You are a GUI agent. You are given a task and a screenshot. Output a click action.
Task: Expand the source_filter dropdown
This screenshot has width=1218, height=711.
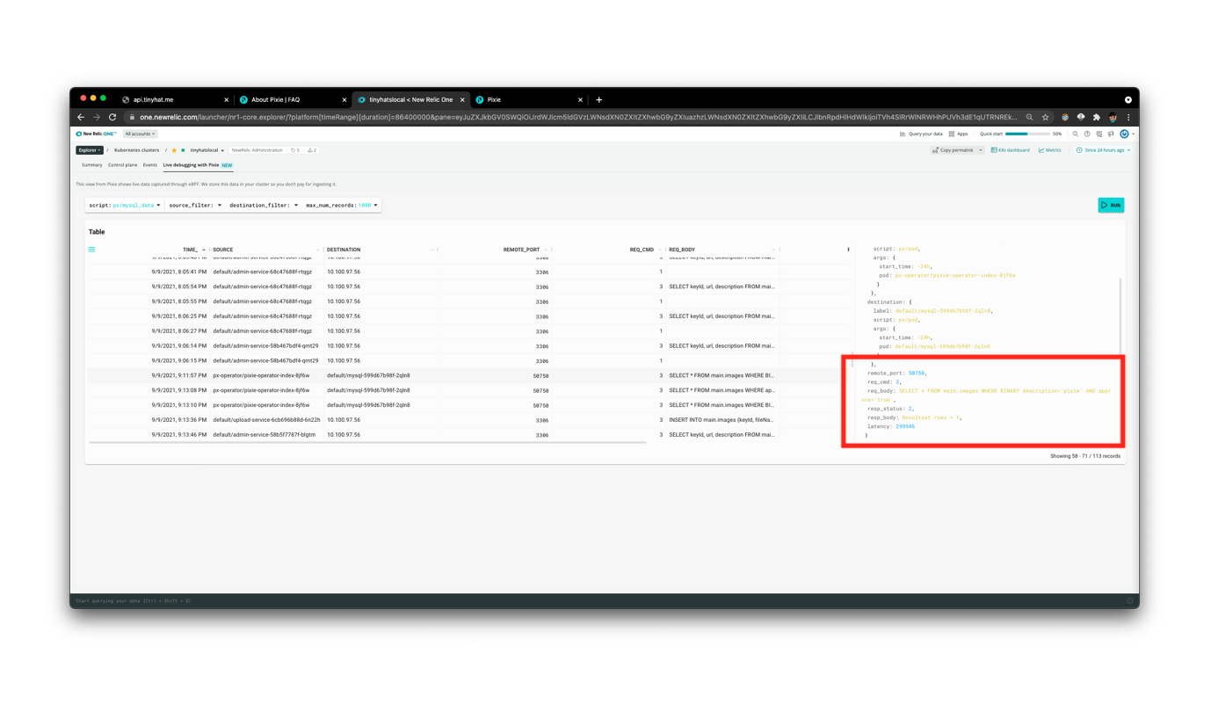(x=194, y=204)
